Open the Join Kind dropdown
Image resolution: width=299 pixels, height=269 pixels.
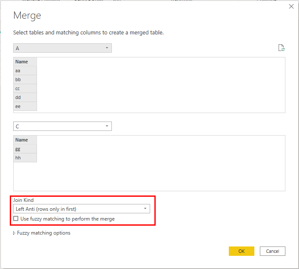(82, 209)
